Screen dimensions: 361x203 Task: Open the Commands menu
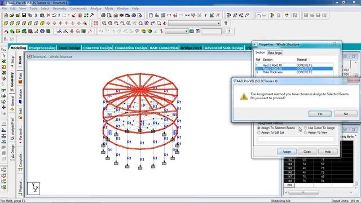tap(78, 8)
